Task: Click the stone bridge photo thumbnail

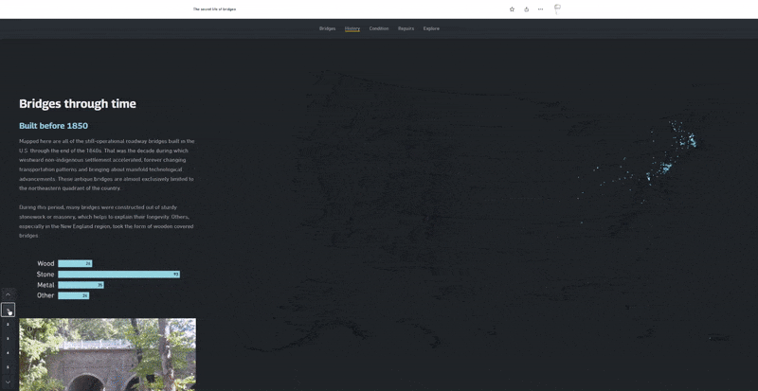Action: (107, 354)
